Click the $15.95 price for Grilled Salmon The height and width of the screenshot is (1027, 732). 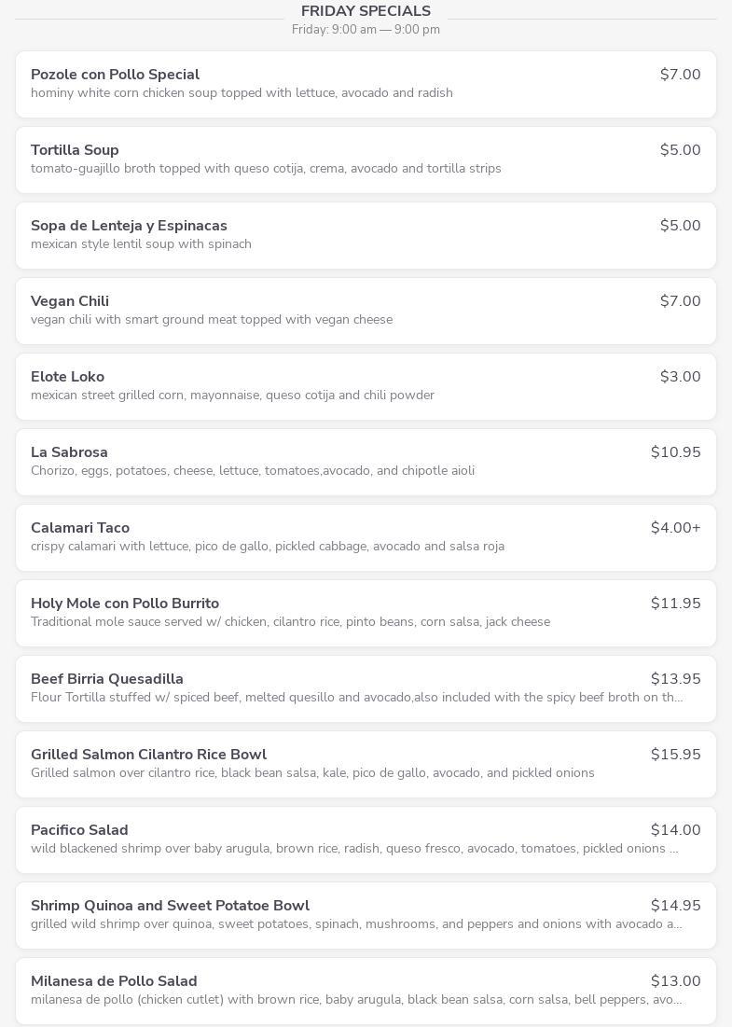point(675,755)
